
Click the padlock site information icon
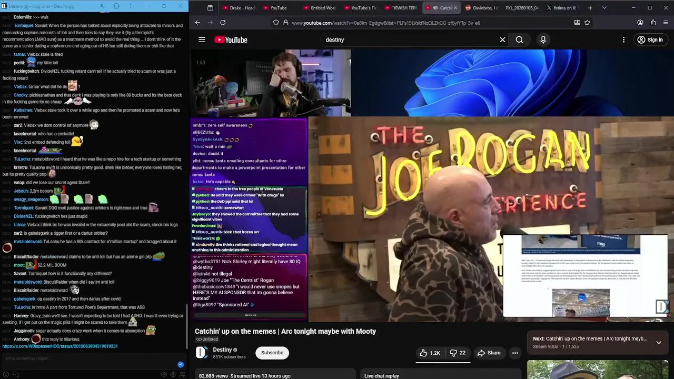point(285,23)
